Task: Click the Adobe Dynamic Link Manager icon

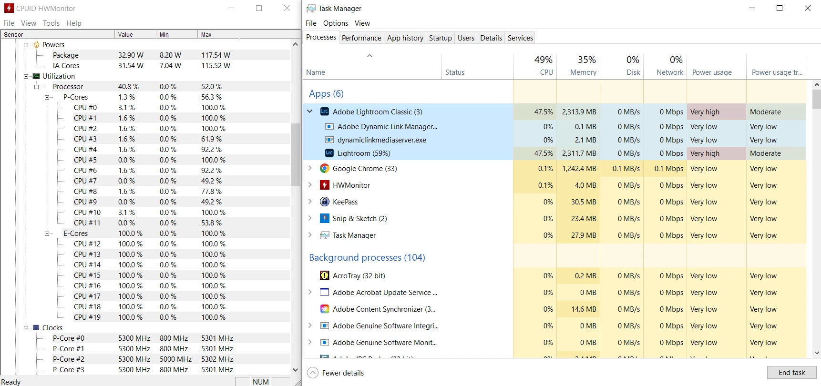Action: [x=329, y=126]
